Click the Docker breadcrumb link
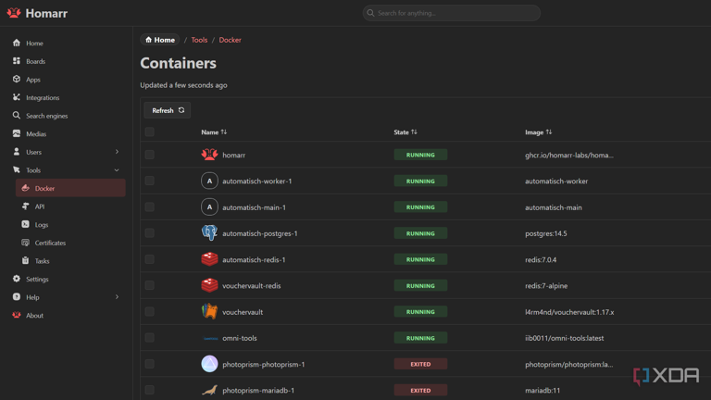711x400 pixels. (230, 40)
